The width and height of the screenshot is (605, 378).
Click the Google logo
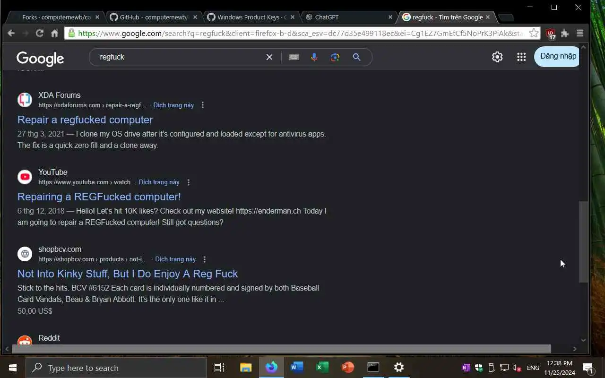[x=40, y=59]
